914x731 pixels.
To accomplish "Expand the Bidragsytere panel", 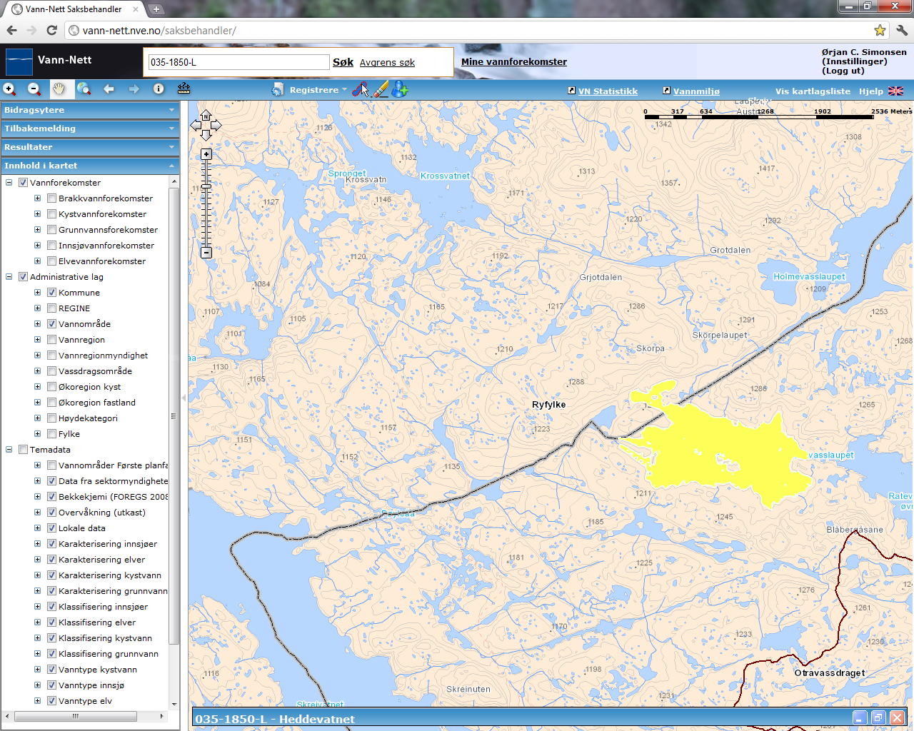I will tap(89, 110).
